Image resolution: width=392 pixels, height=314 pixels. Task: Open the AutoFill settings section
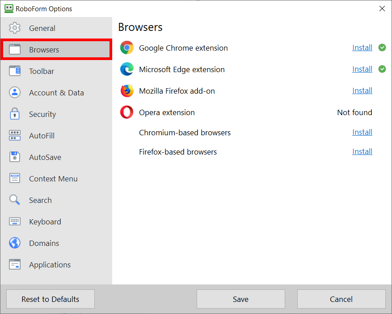coord(56,136)
